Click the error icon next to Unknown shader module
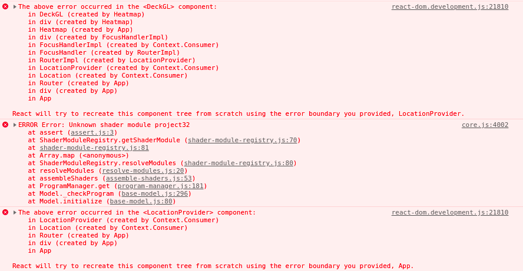Viewport: 523px width, 271px height. (x=5, y=125)
